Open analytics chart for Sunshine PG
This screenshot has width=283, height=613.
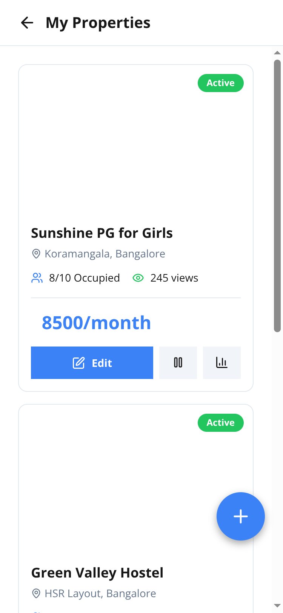coord(222,363)
